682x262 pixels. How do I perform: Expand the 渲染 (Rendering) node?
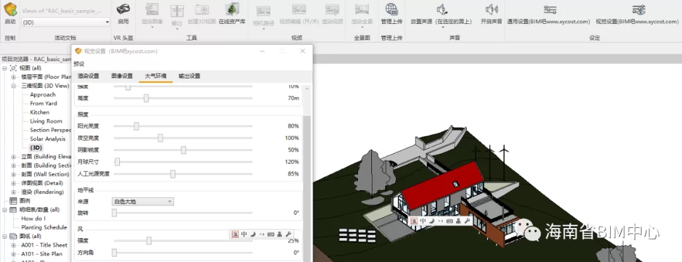click(x=13, y=191)
